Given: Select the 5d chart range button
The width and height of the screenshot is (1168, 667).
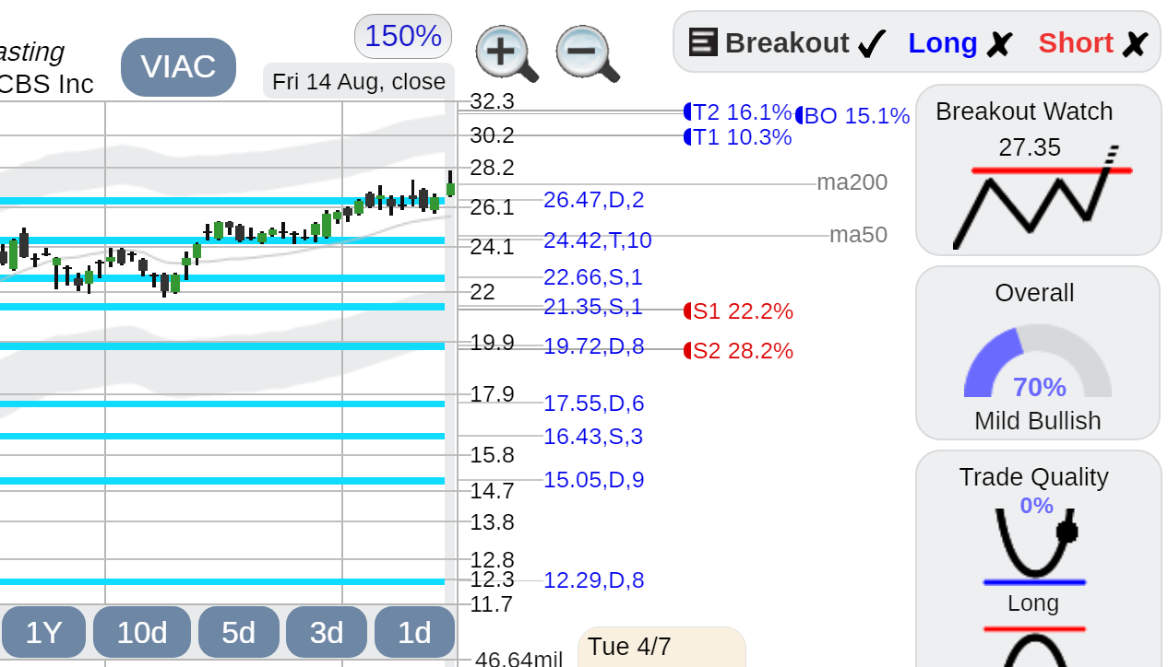Looking at the screenshot, I should click(x=239, y=632).
